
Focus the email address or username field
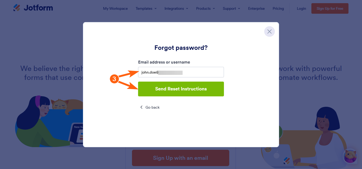pos(181,72)
